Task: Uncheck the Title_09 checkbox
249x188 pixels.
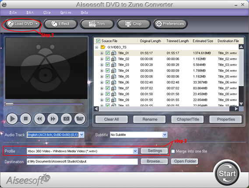Action: (108, 100)
